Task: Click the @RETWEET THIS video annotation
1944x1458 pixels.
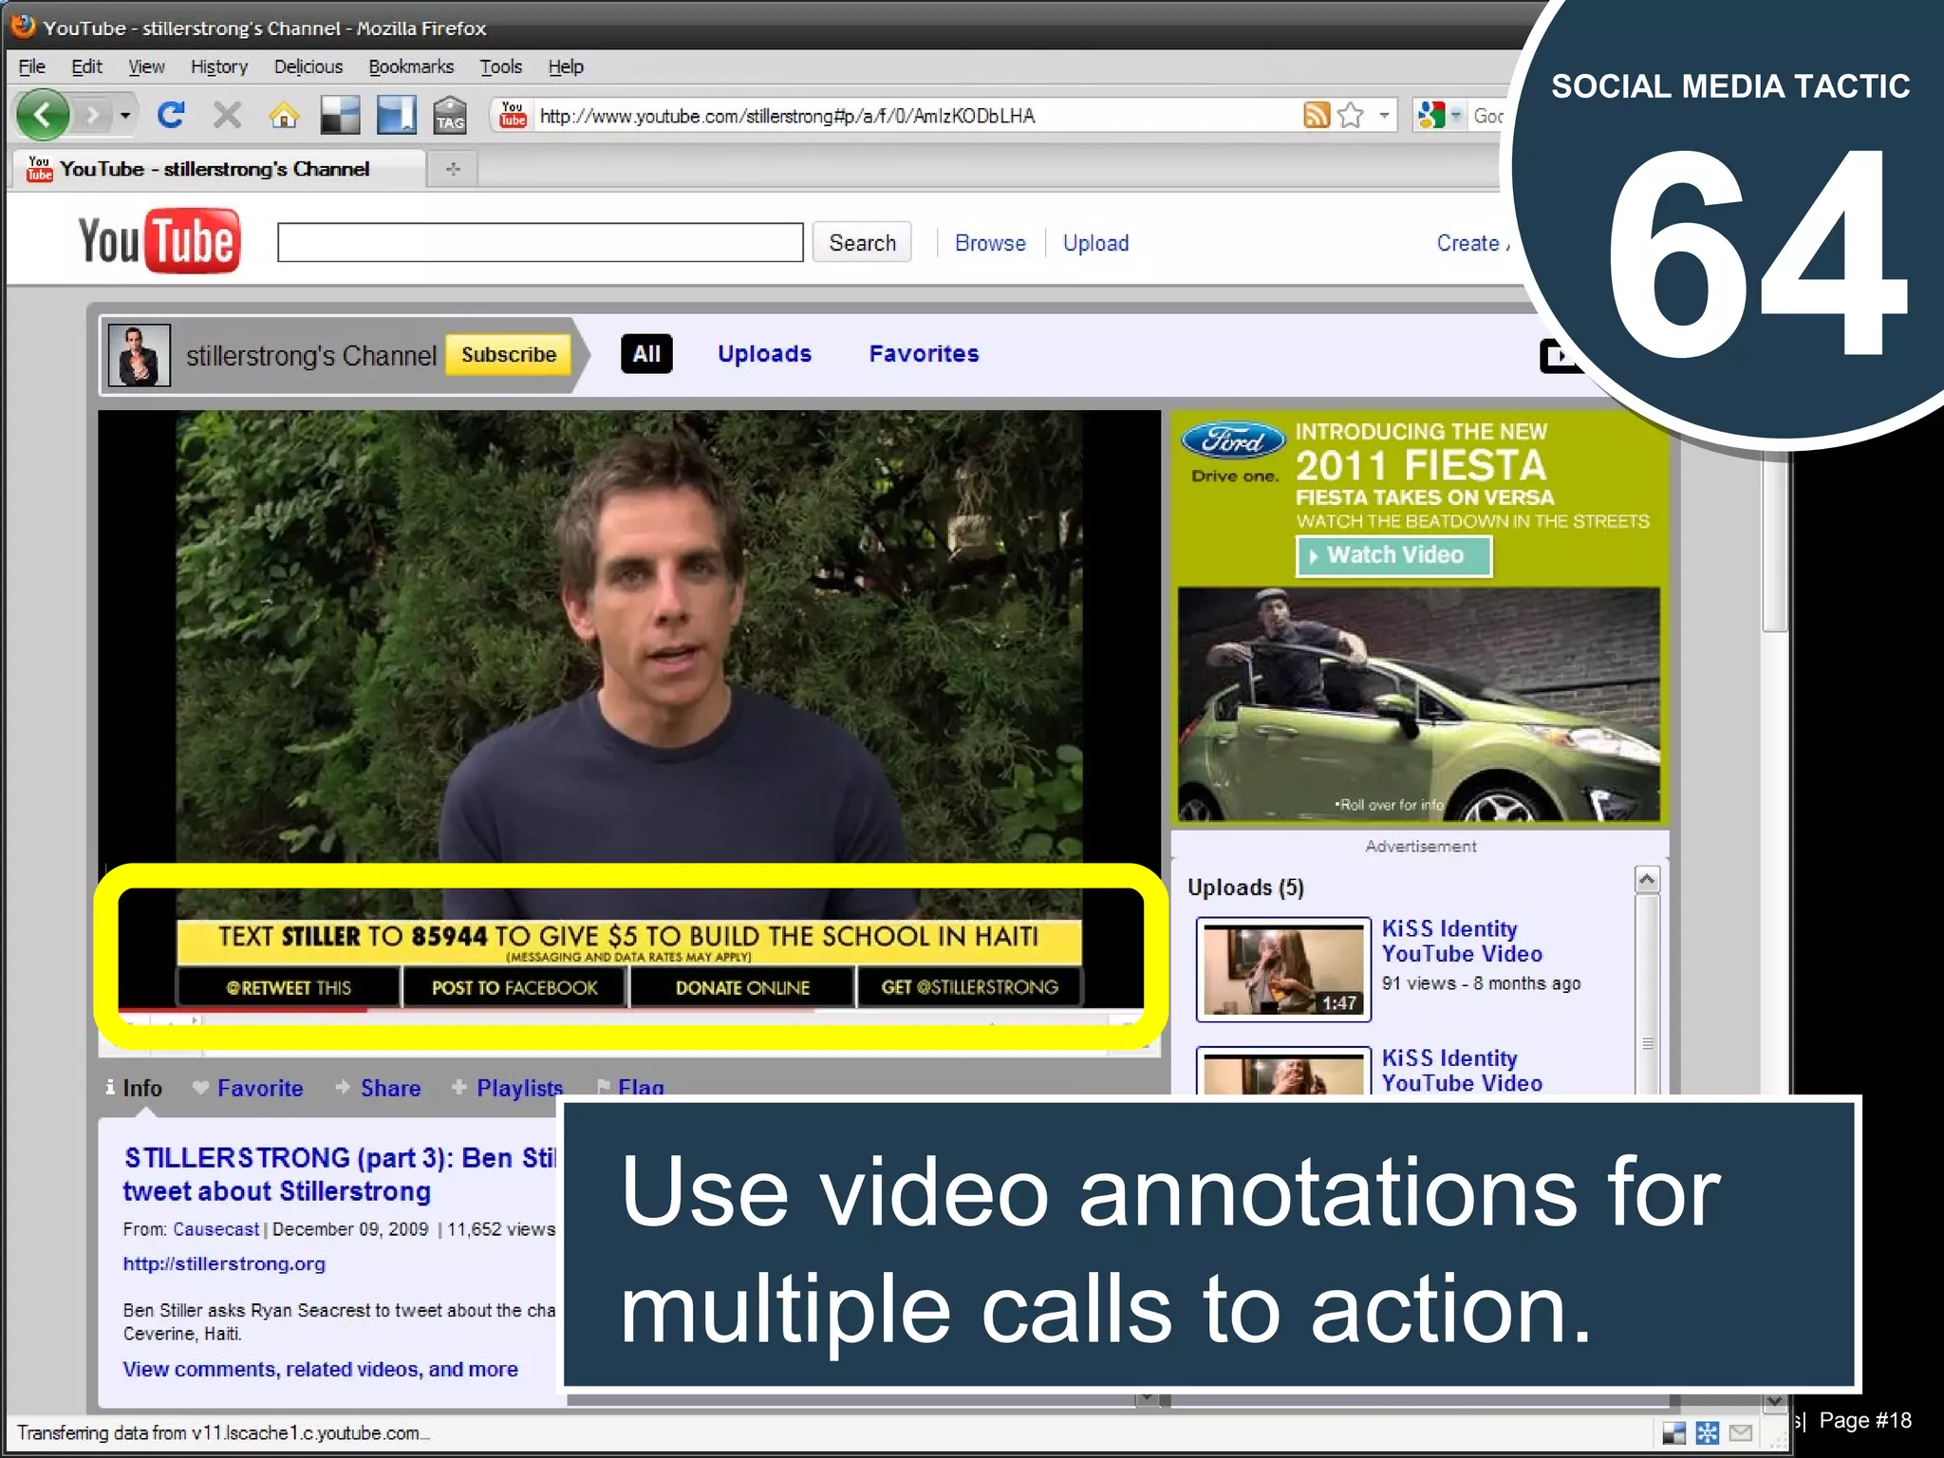Action: (289, 987)
